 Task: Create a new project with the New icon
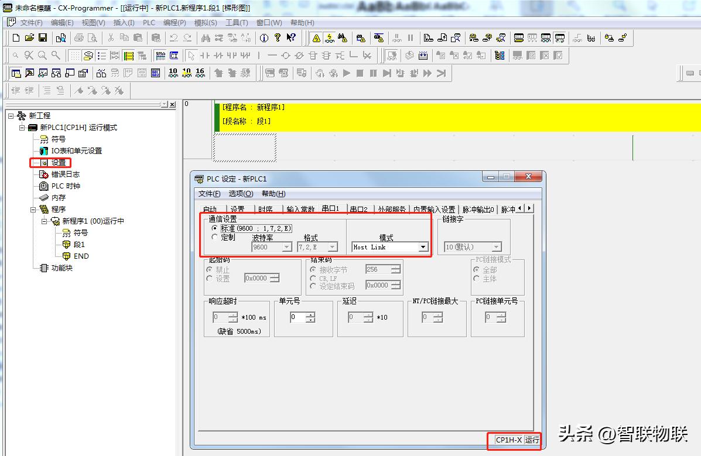(x=16, y=37)
